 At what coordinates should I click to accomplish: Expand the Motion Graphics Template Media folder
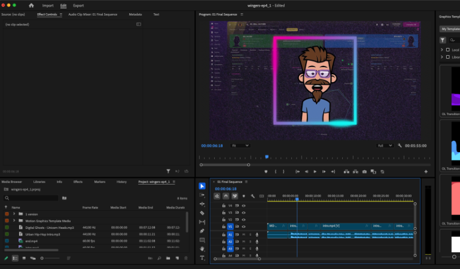tap(14, 220)
